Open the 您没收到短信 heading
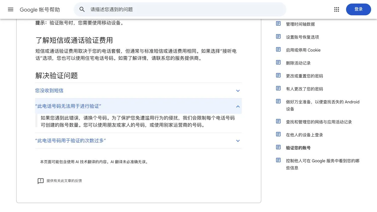Screen dimensions: 377x212 tap(49, 91)
